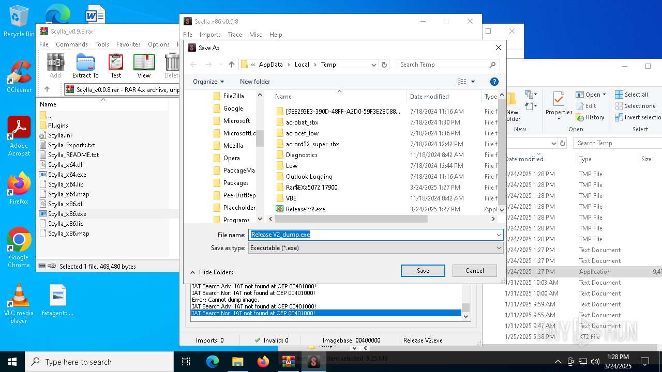
Task: Click Save button
Action: (423, 271)
